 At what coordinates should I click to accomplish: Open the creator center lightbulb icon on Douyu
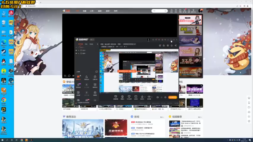pos(193,11)
